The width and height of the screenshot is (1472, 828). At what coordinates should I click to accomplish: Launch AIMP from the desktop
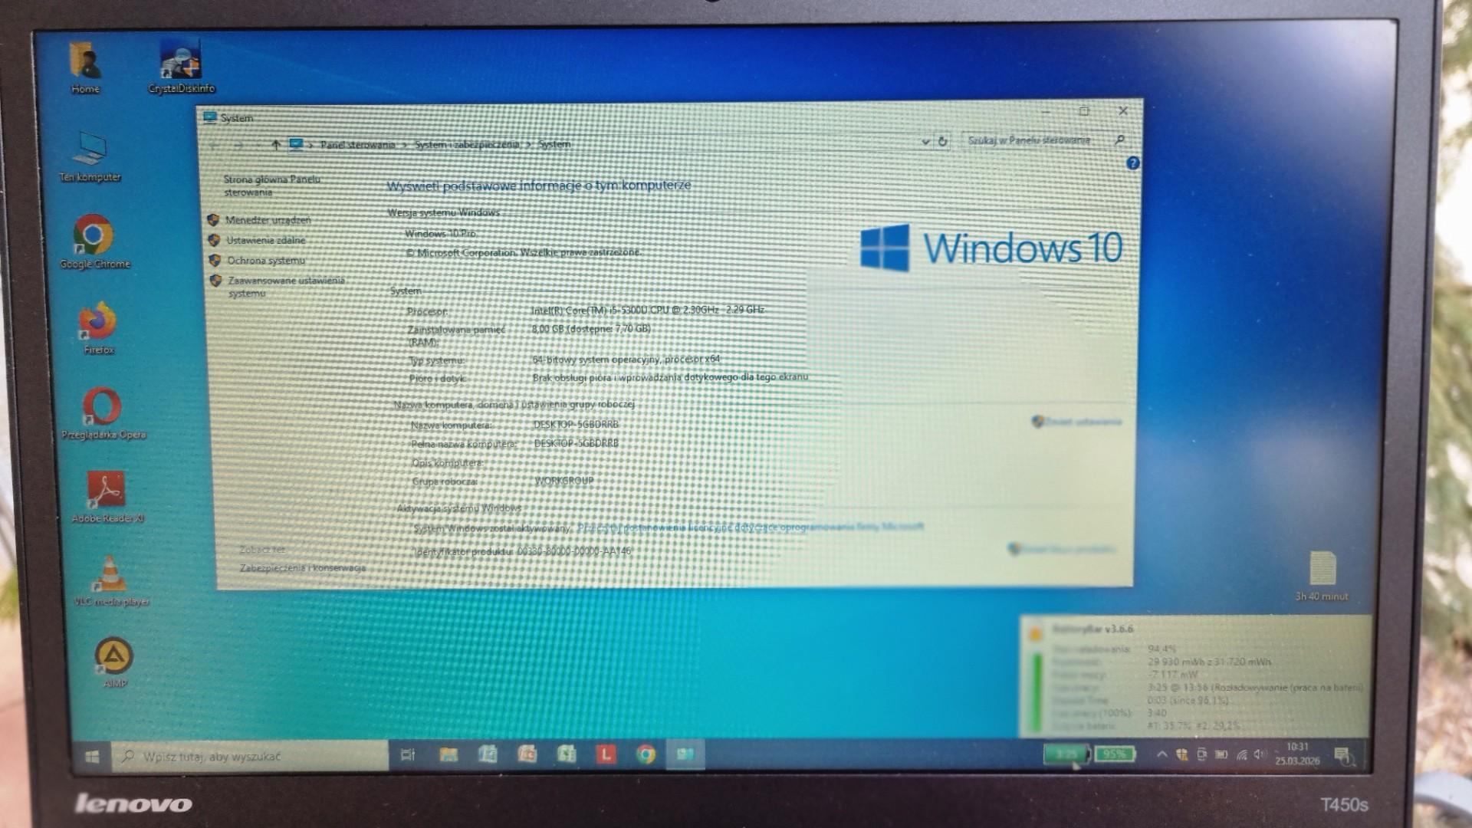(x=114, y=663)
